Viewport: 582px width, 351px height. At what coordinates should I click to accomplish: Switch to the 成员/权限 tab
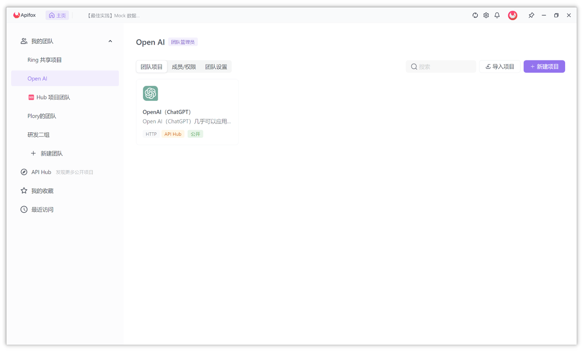183,66
